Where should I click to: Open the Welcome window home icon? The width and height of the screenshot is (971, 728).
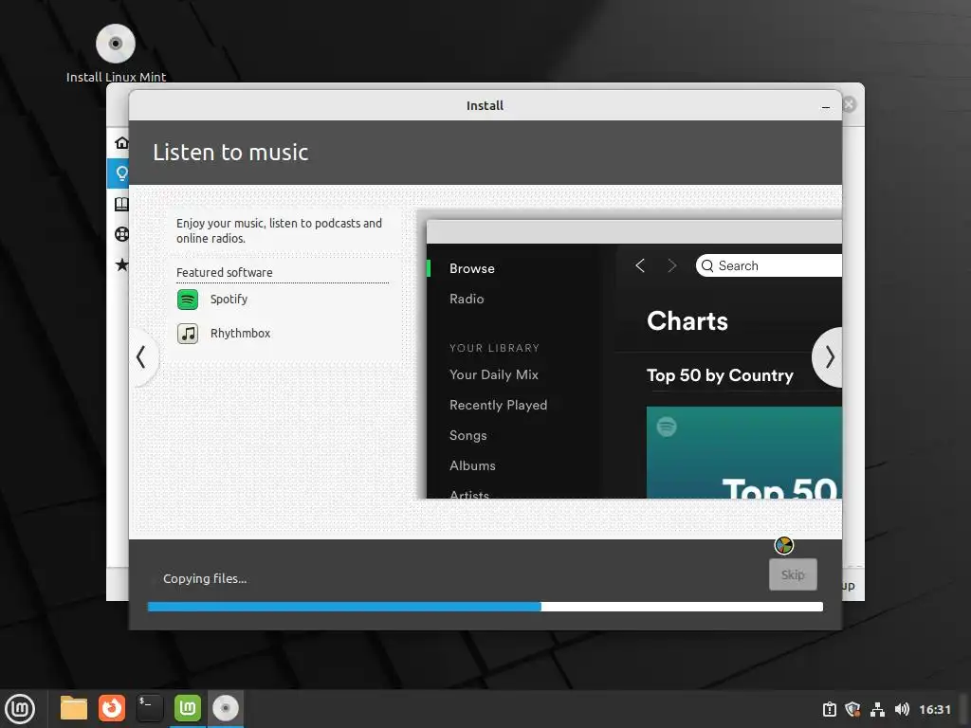point(121,143)
